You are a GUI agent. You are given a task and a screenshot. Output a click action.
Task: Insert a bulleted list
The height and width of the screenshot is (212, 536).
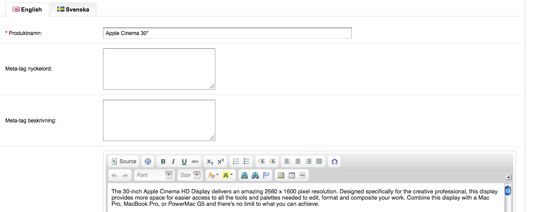247,161
